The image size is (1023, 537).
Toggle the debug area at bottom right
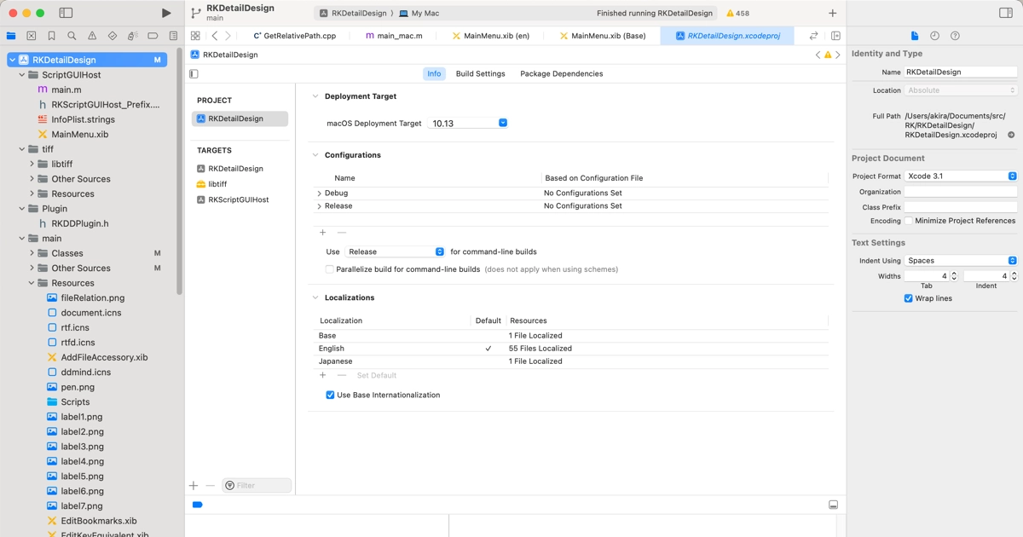pyautogui.click(x=833, y=505)
